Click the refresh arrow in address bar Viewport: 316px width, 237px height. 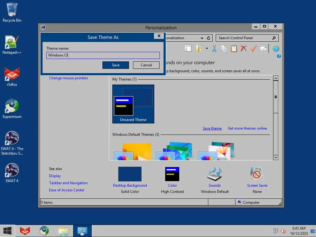pyautogui.click(x=209, y=38)
